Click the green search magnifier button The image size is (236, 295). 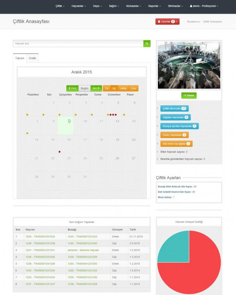point(147,43)
